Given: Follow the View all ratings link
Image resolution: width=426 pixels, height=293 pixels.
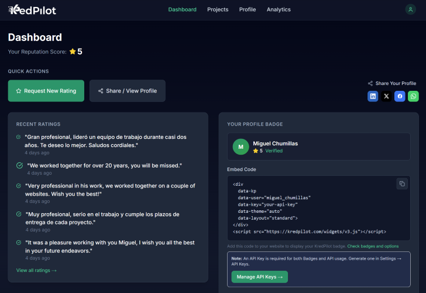Looking at the screenshot, I should click(36, 270).
